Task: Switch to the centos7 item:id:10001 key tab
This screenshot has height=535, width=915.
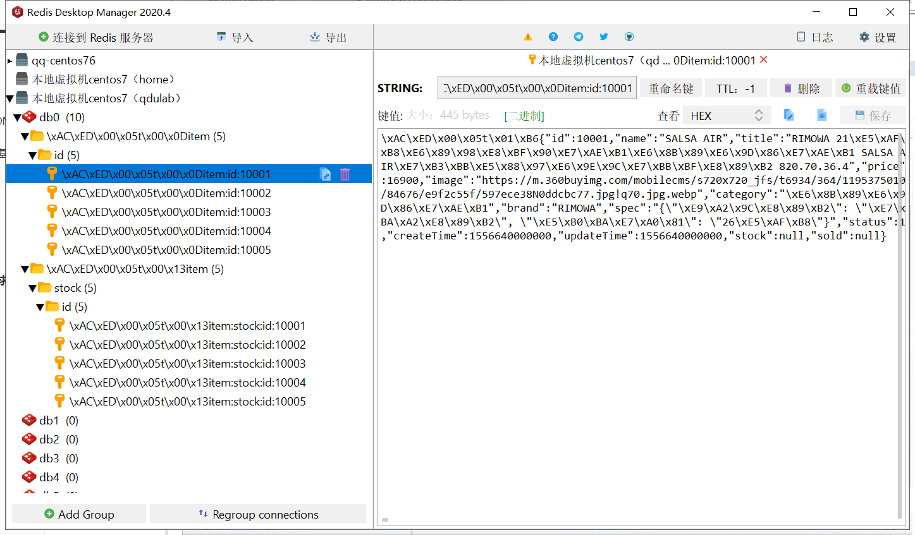Action: [x=642, y=61]
